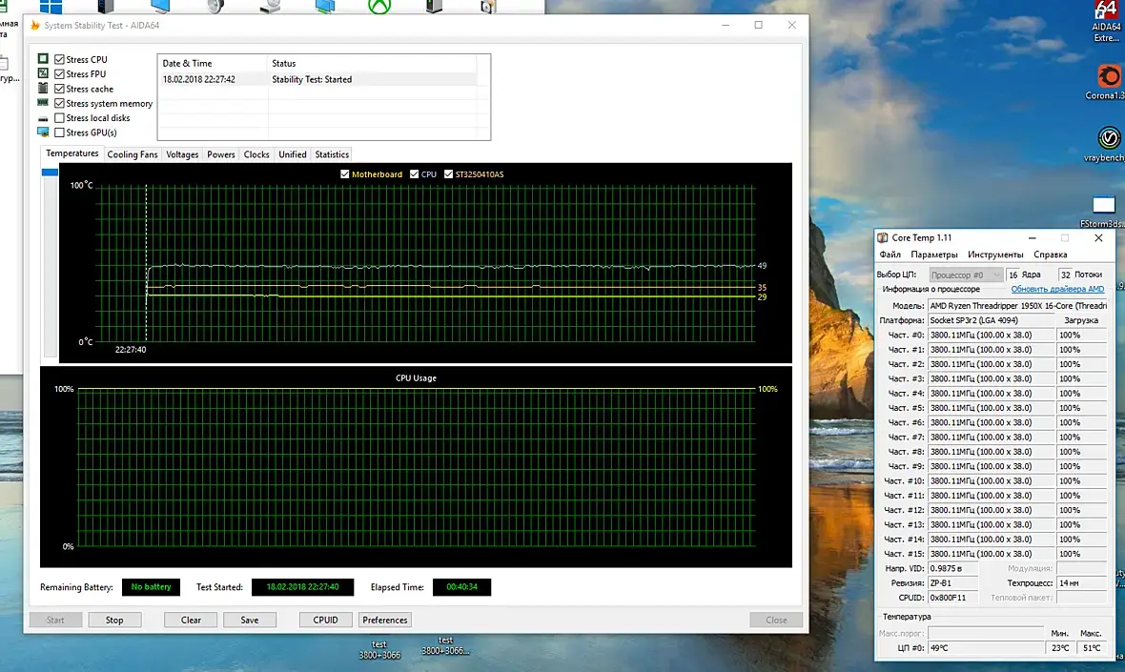
Task: Click the Stress system memory icon
Action: pyautogui.click(x=43, y=103)
